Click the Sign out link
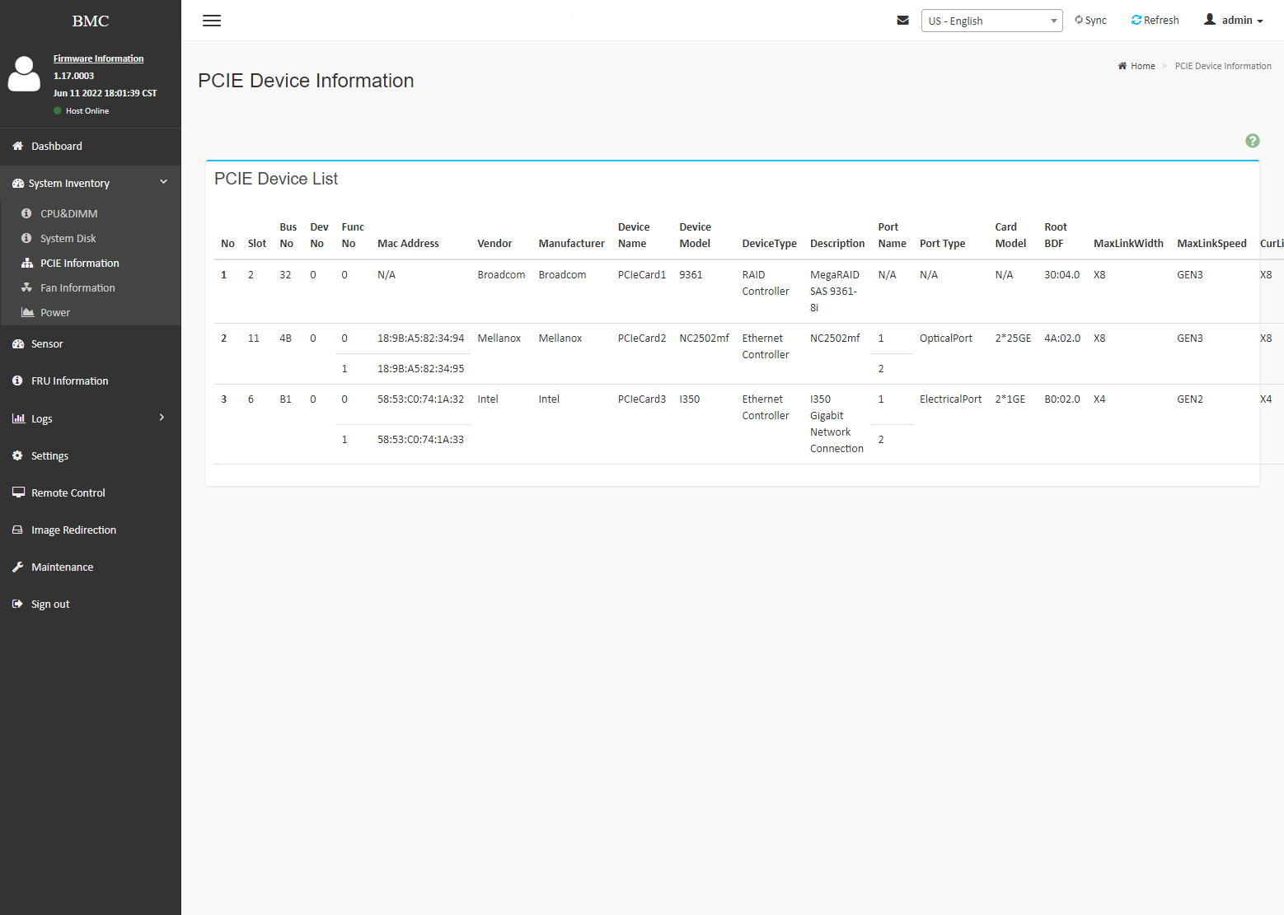Screen dimensions: 1284x915 50,604
